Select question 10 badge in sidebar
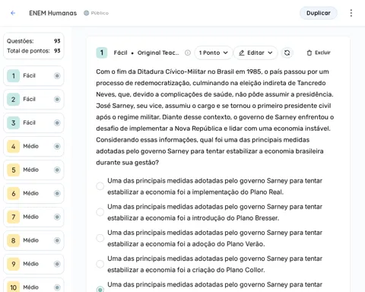This screenshot has height=292, width=365. click(13, 287)
